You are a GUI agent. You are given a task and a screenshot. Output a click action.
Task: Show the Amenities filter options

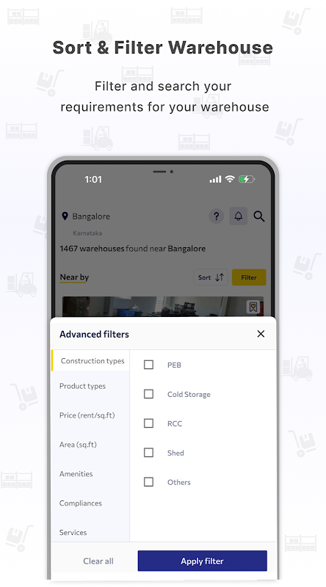76,473
